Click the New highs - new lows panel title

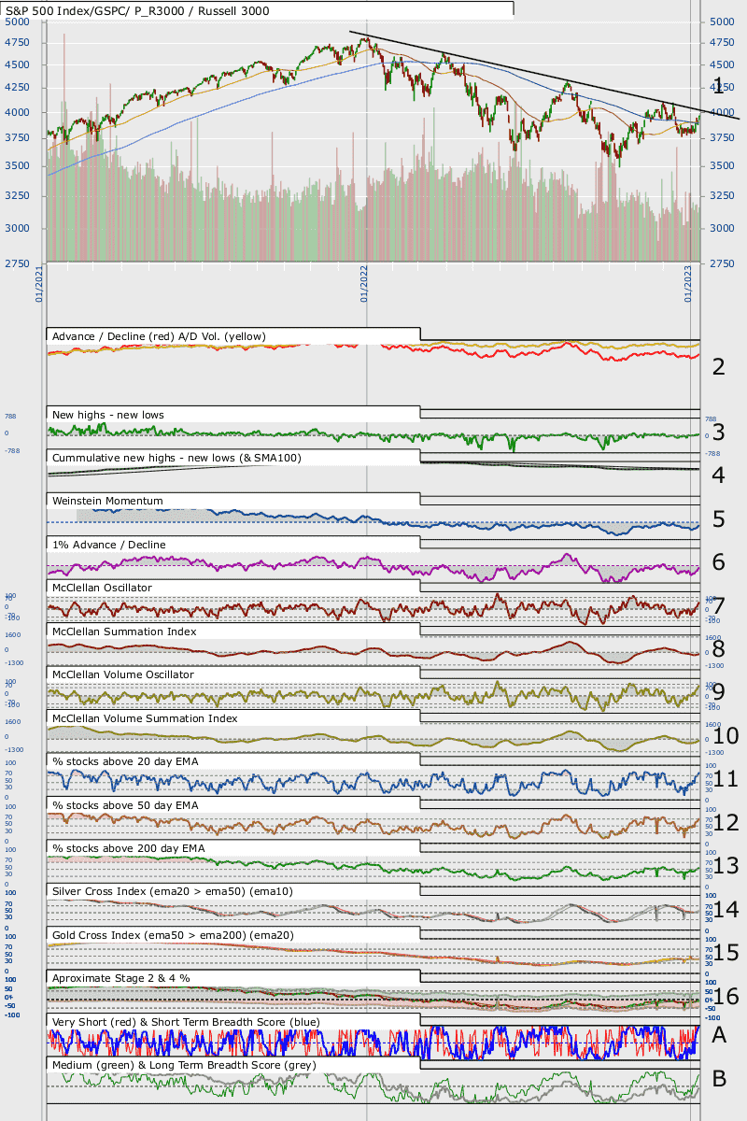coord(108,414)
